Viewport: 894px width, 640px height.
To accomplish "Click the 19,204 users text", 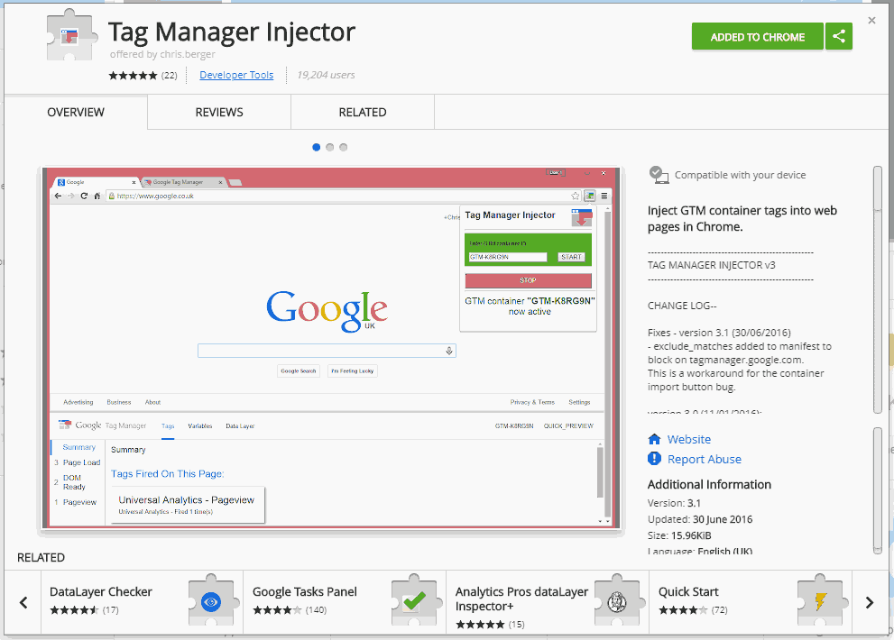I will tap(326, 75).
